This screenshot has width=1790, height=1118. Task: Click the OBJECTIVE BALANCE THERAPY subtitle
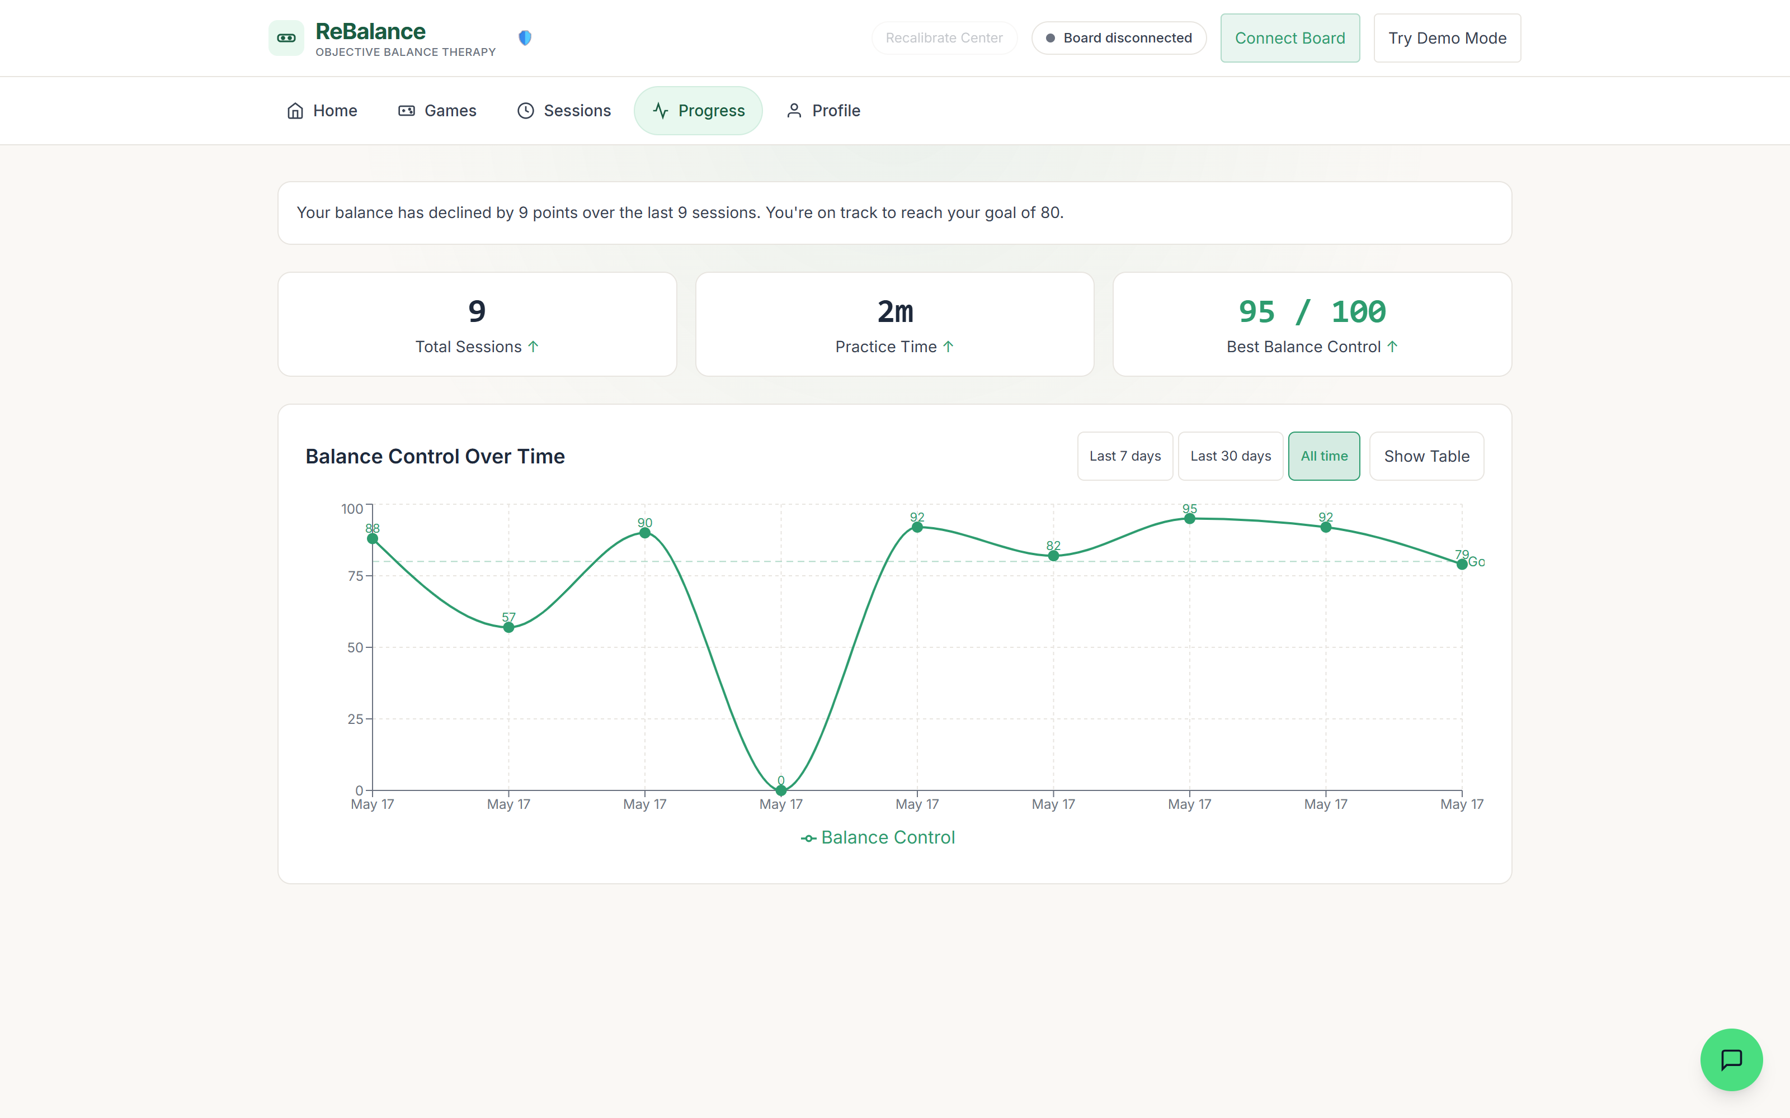click(406, 52)
